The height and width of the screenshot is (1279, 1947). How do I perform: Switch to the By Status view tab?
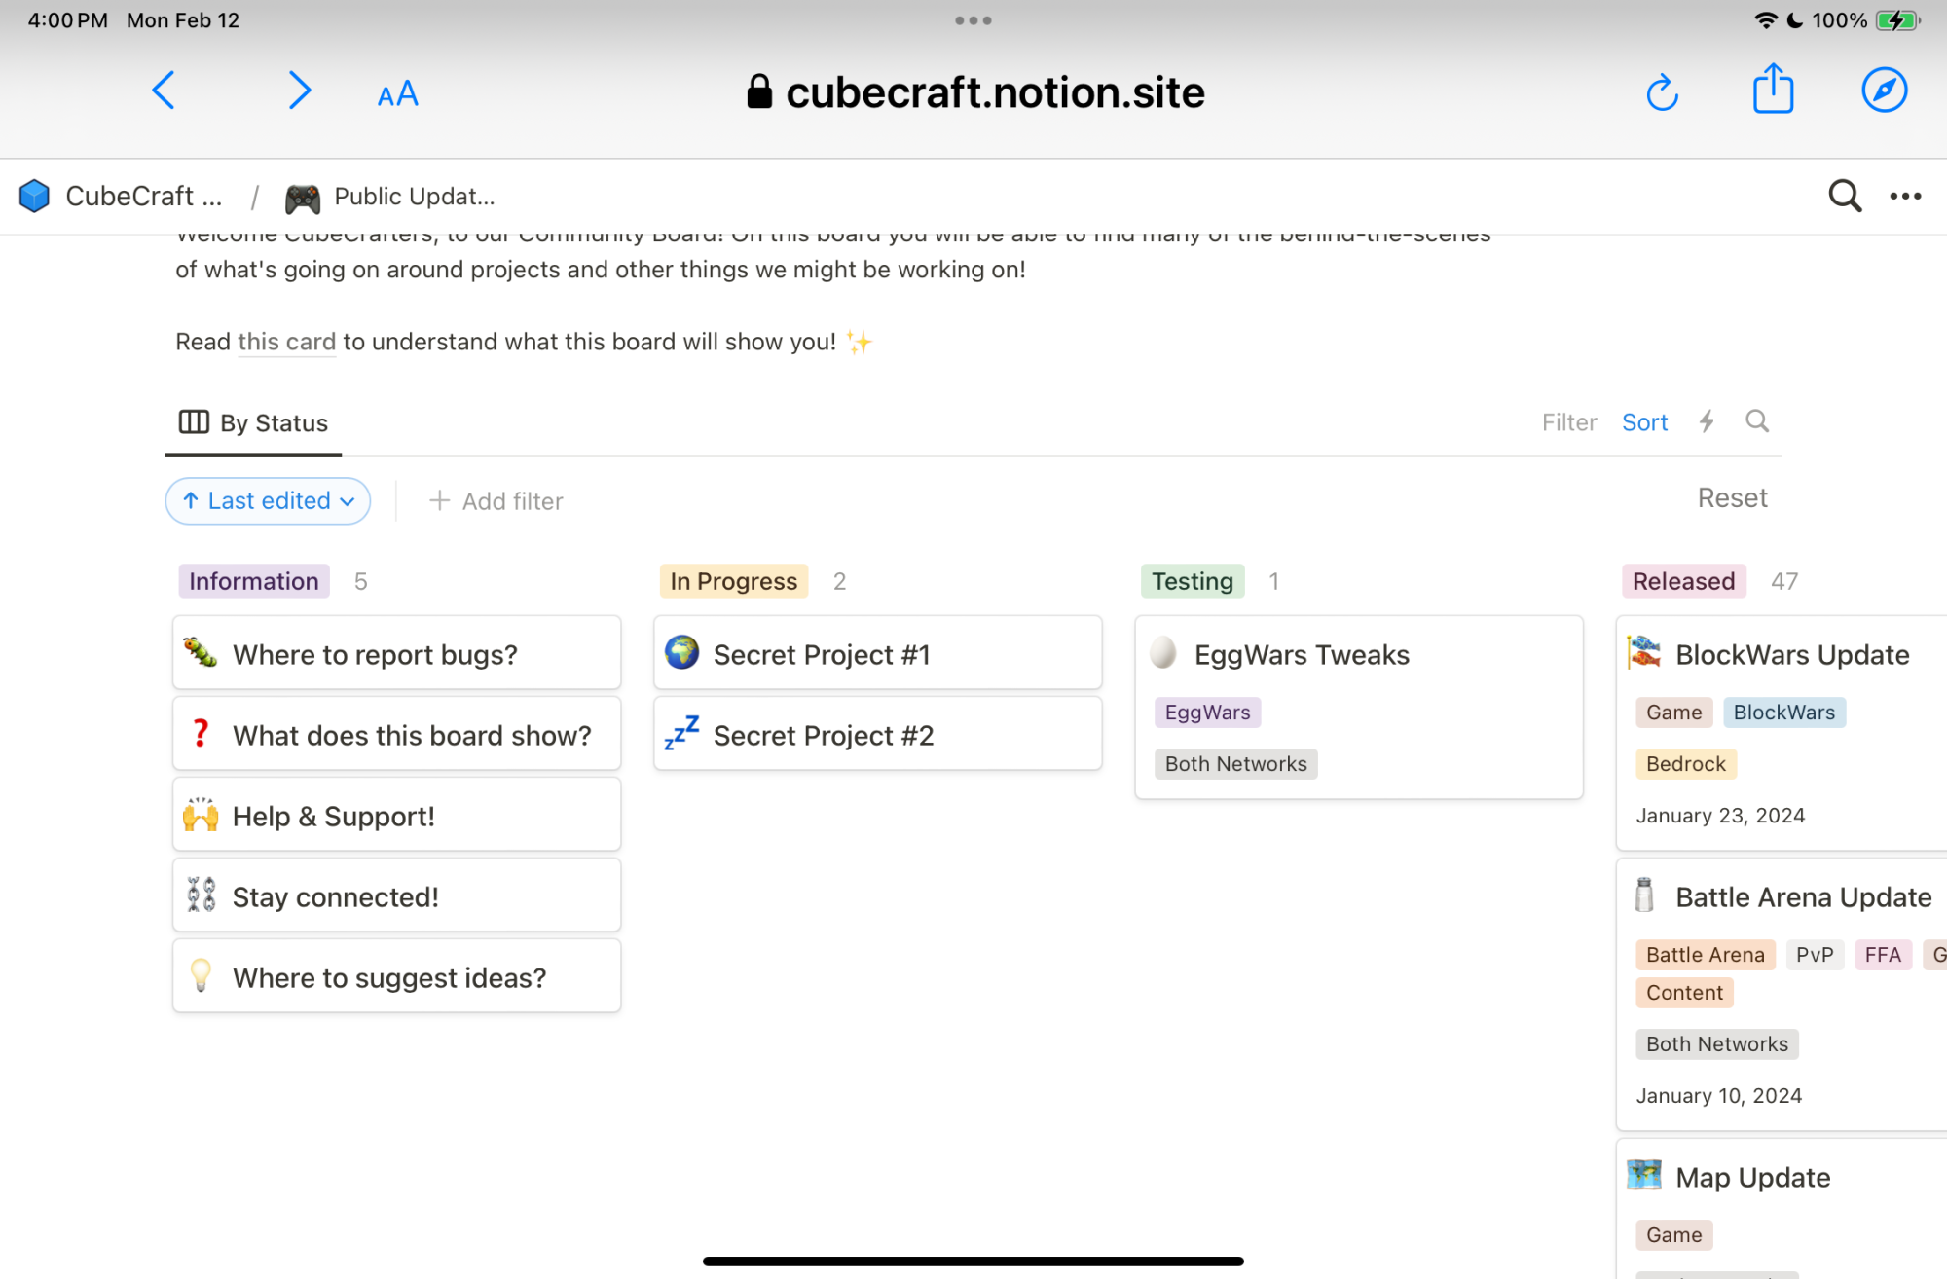253,423
